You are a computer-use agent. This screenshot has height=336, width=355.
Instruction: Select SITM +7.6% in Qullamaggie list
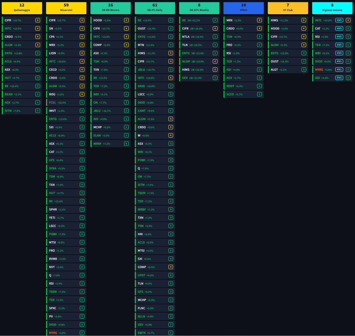tap(22, 111)
